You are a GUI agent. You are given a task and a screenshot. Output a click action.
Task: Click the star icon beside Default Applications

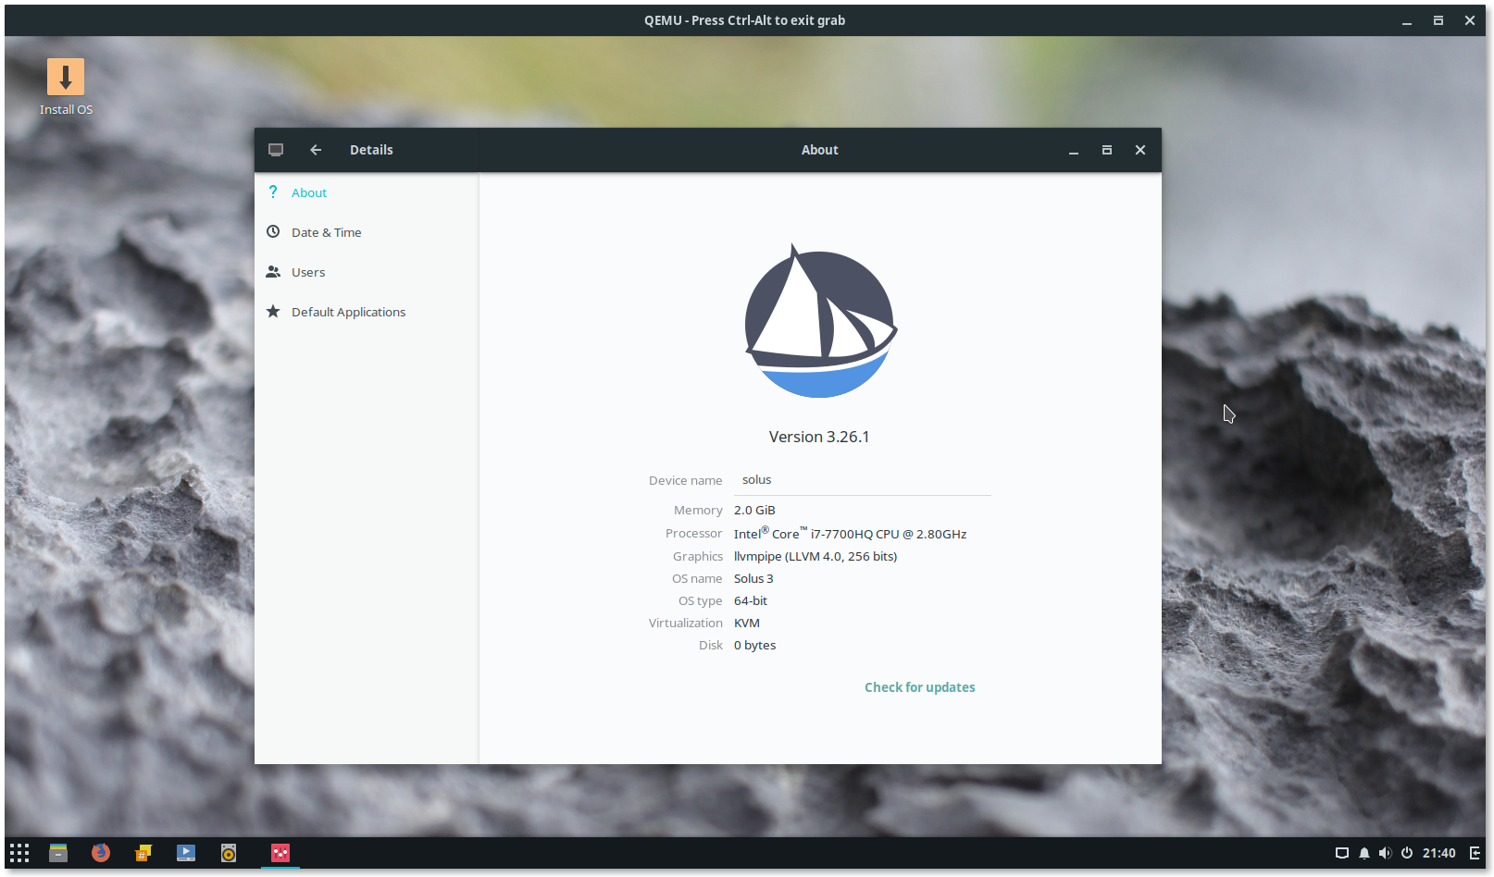[x=273, y=311]
